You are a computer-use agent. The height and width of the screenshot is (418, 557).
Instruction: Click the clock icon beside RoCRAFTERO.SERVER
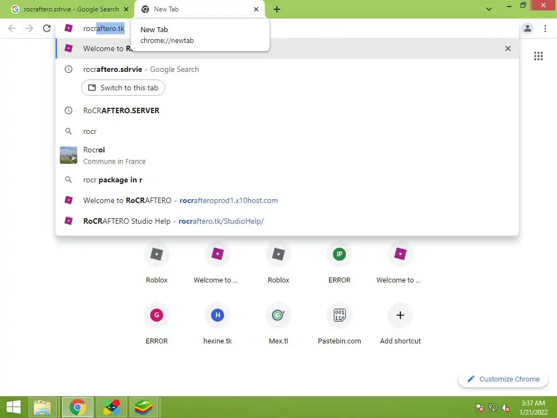click(69, 110)
